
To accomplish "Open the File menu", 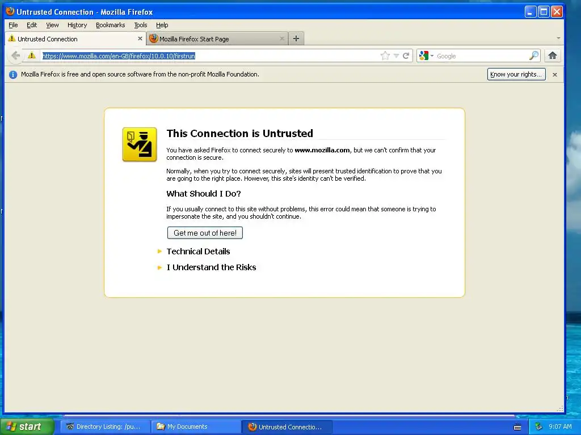I will [14, 25].
